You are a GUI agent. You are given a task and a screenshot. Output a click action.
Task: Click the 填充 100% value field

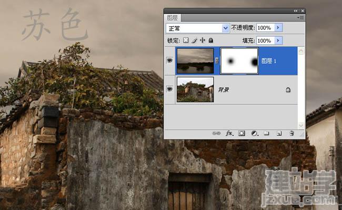point(265,41)
